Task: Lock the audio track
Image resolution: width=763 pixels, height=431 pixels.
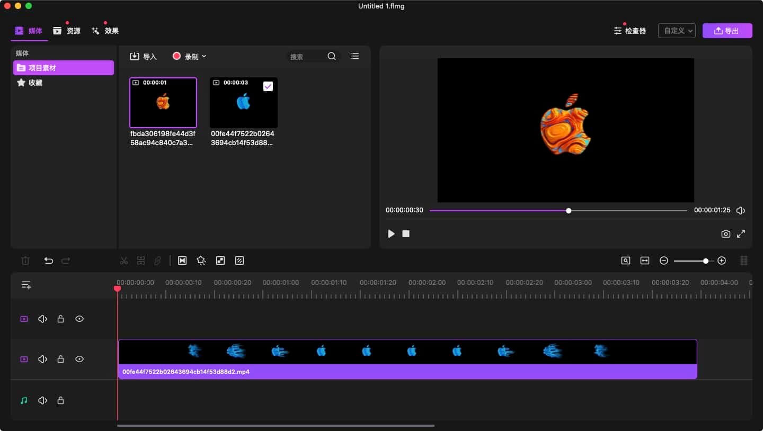Action: pos(60,400)
